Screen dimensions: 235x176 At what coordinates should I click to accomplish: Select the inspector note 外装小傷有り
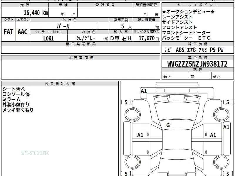(16, 105)
